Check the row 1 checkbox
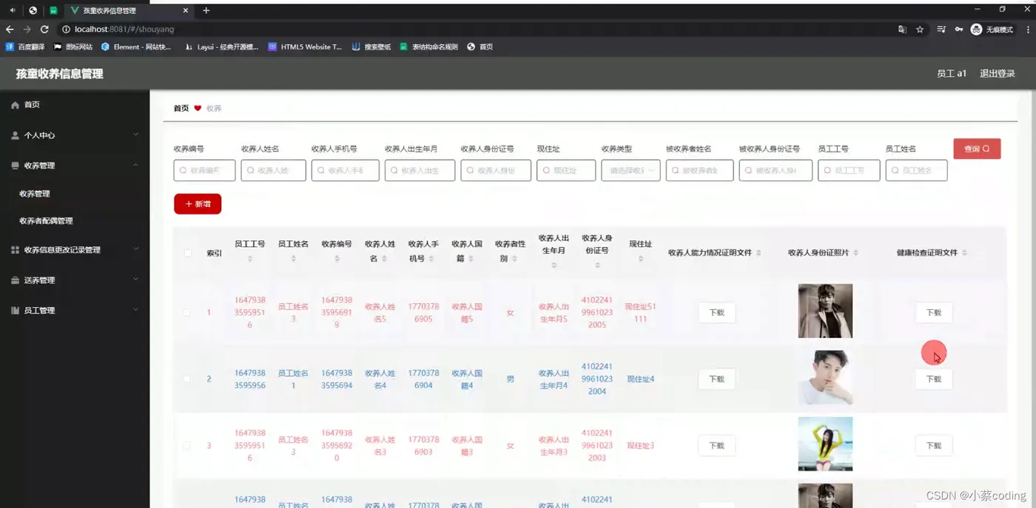This screenshot has width=1036, height=508. pyautogui.click(x=186, y=313)
